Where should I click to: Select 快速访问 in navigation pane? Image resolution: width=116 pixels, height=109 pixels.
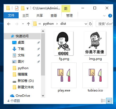point(22,36)
